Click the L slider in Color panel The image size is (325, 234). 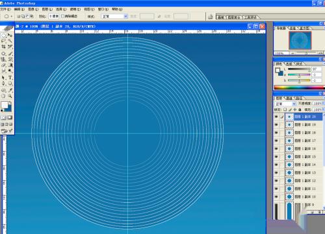[299, 69]
